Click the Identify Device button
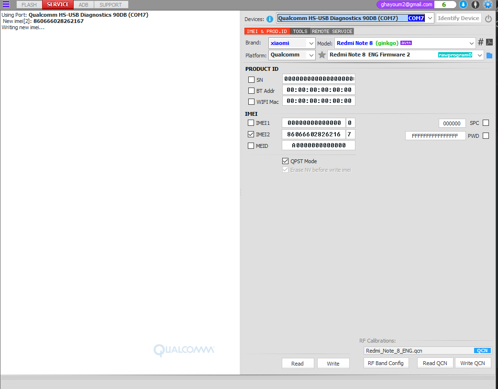498x389 pixels. click(458, 18)
